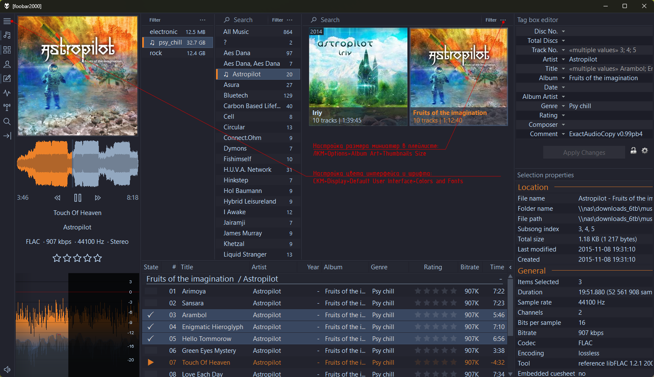The width and height of the screenshot is (654, 377).
Task: Select artist H.U.V.A. Network
Action: point(258,170)
